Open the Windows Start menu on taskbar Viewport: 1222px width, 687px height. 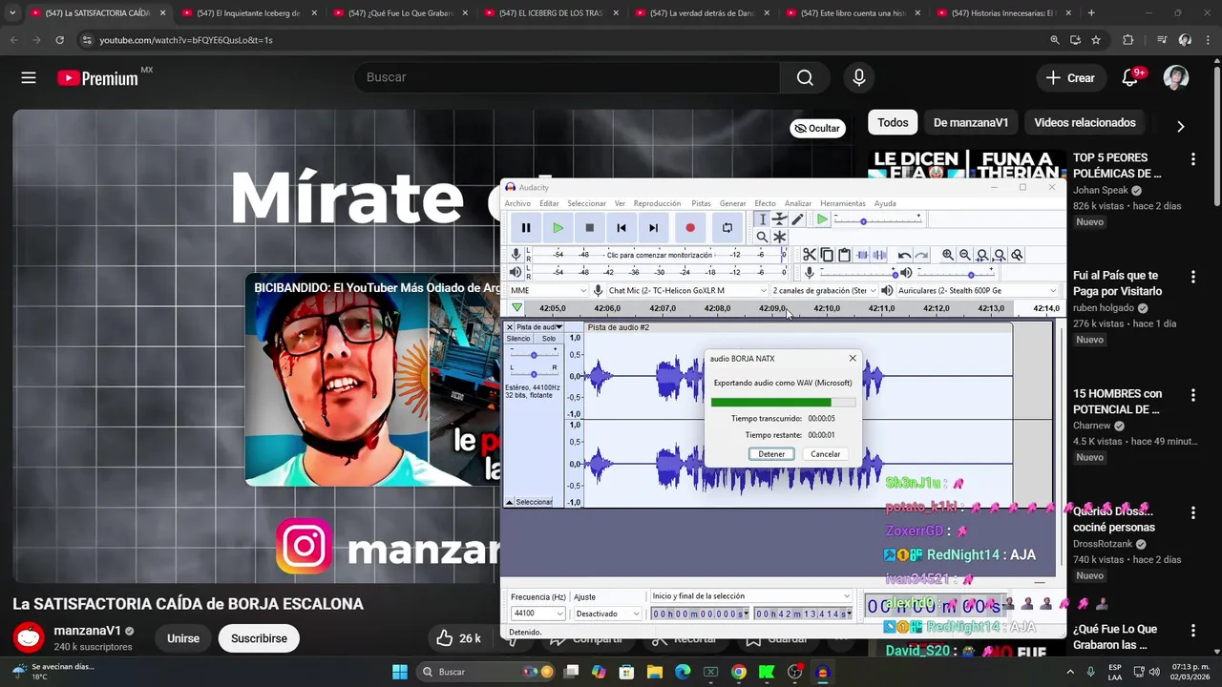[x=400, y=672]
